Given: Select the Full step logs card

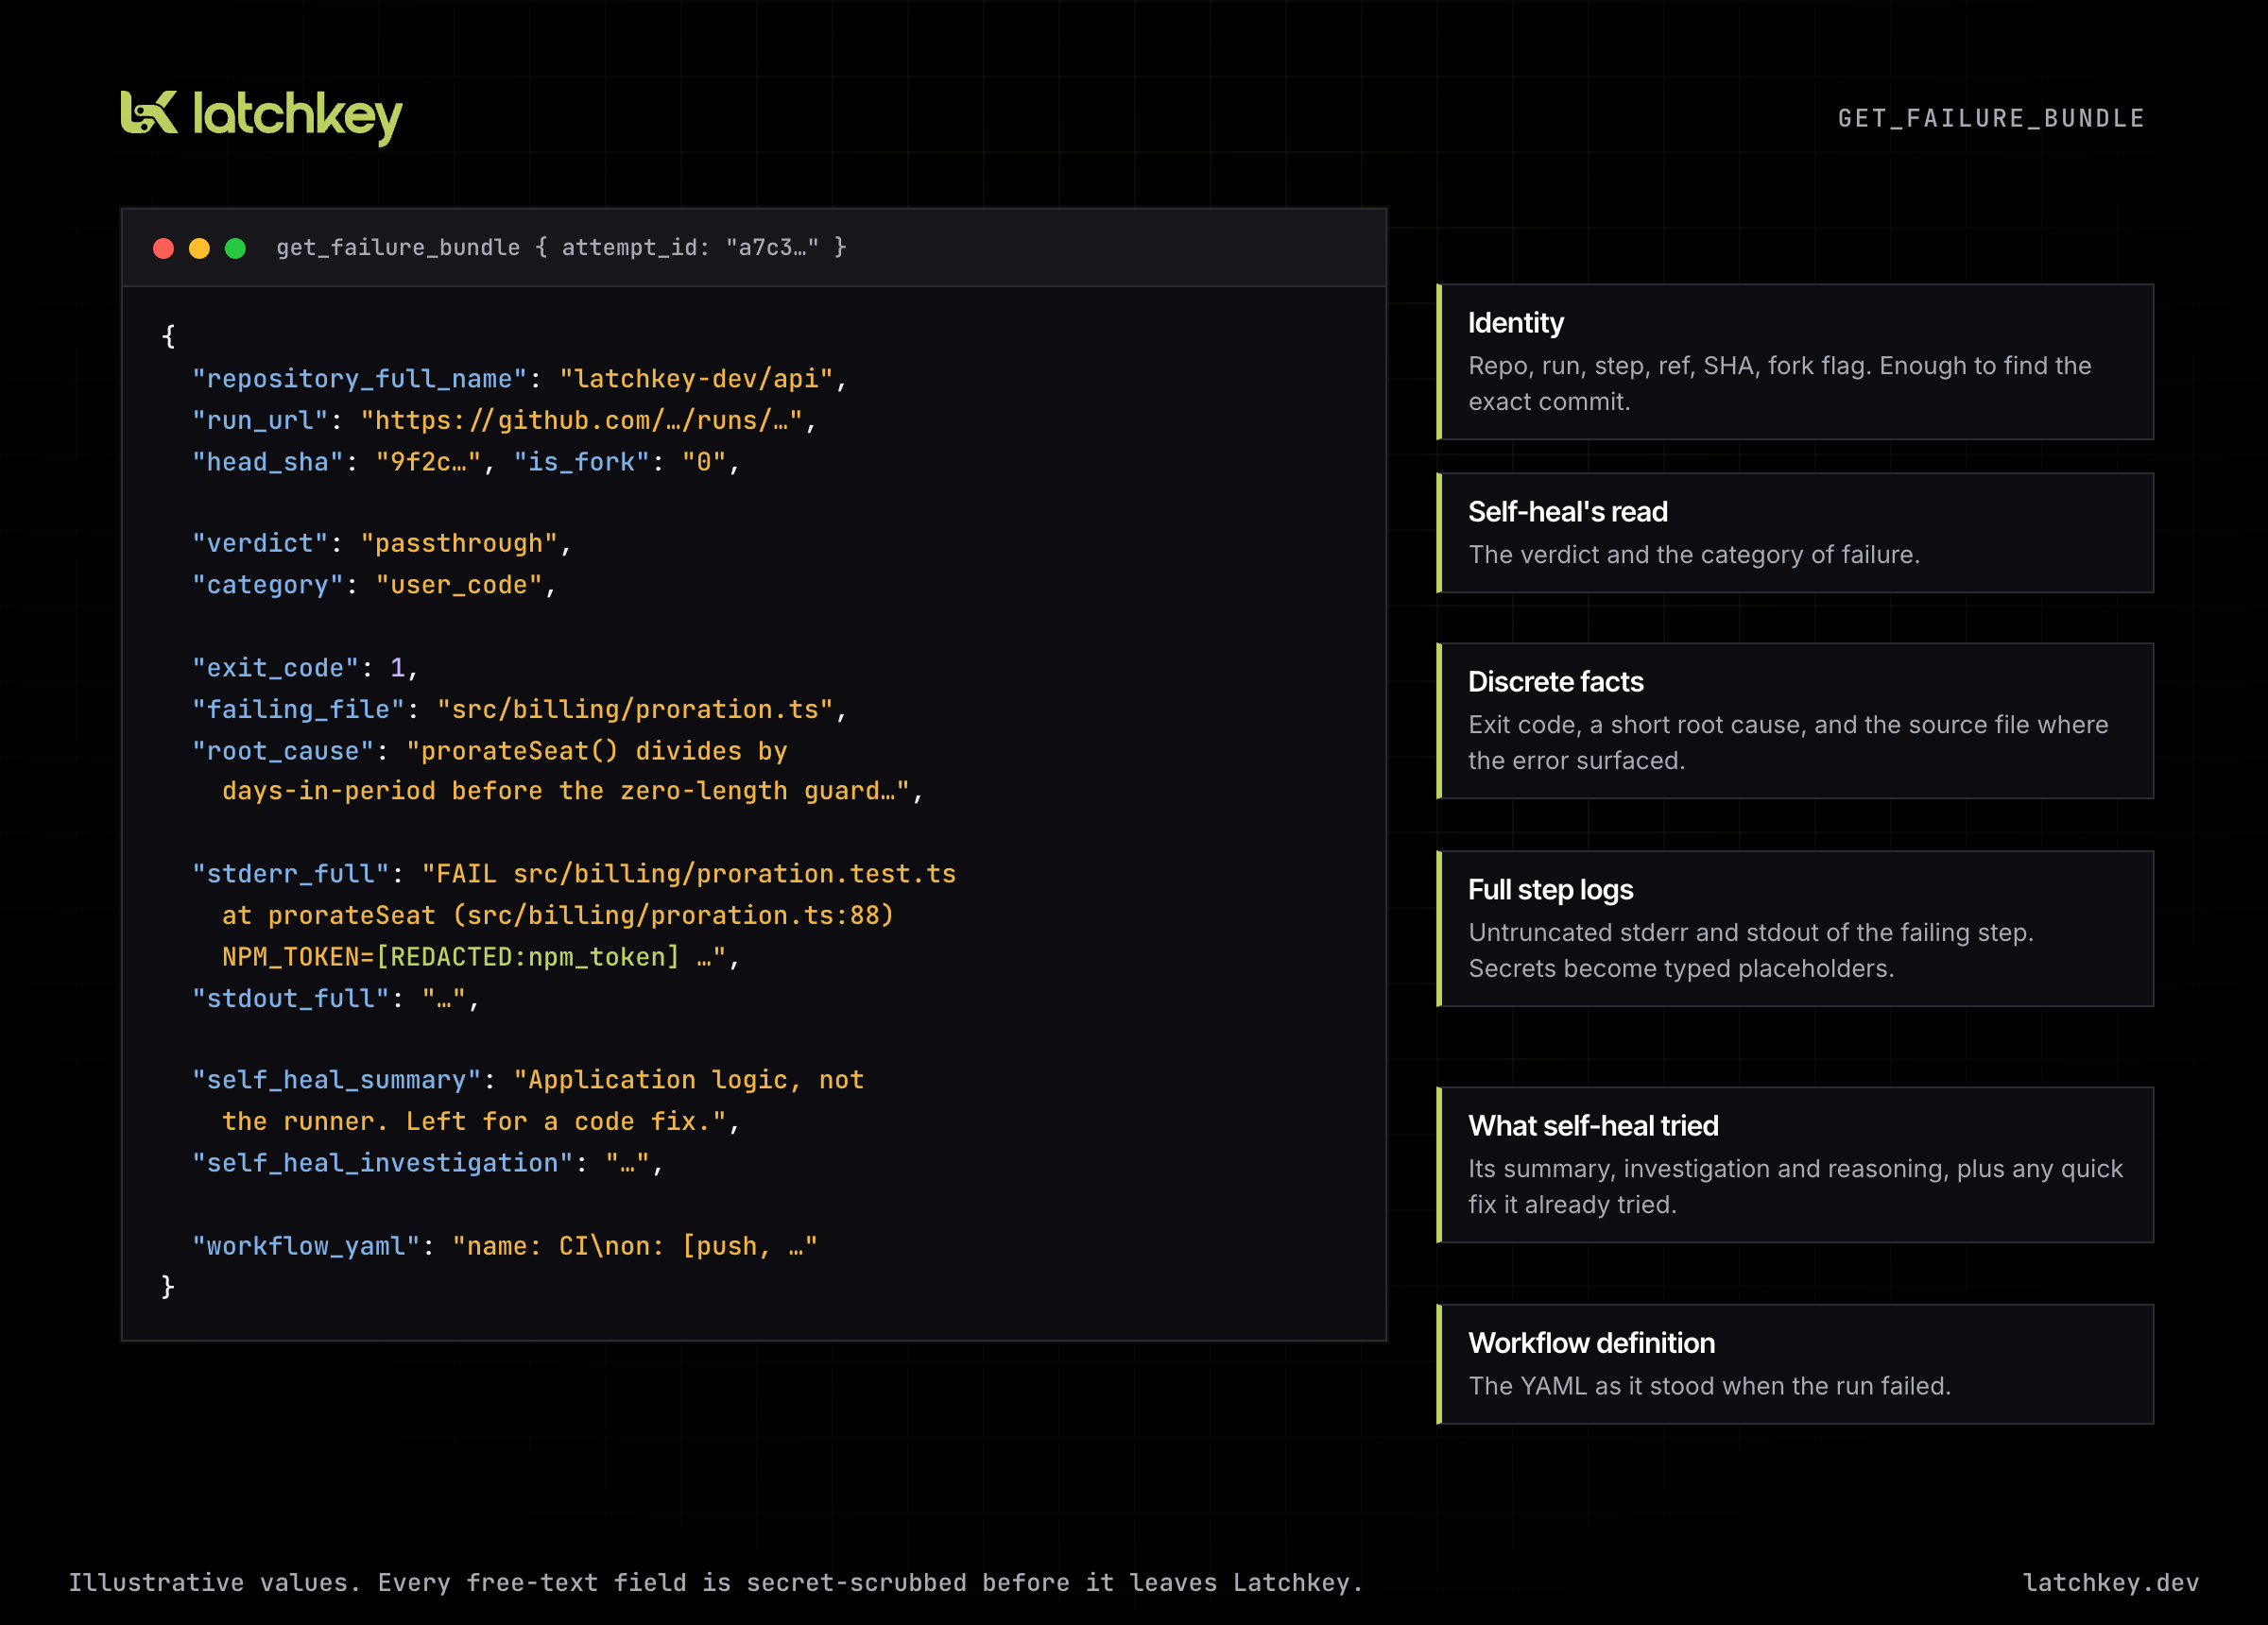Looking at the screenshot, I should (1794, 929).
